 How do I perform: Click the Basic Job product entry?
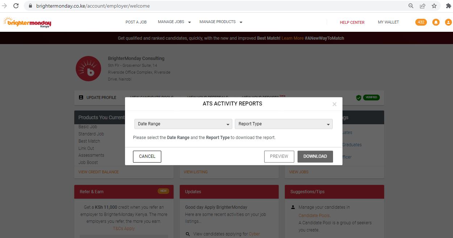point(88,127)
